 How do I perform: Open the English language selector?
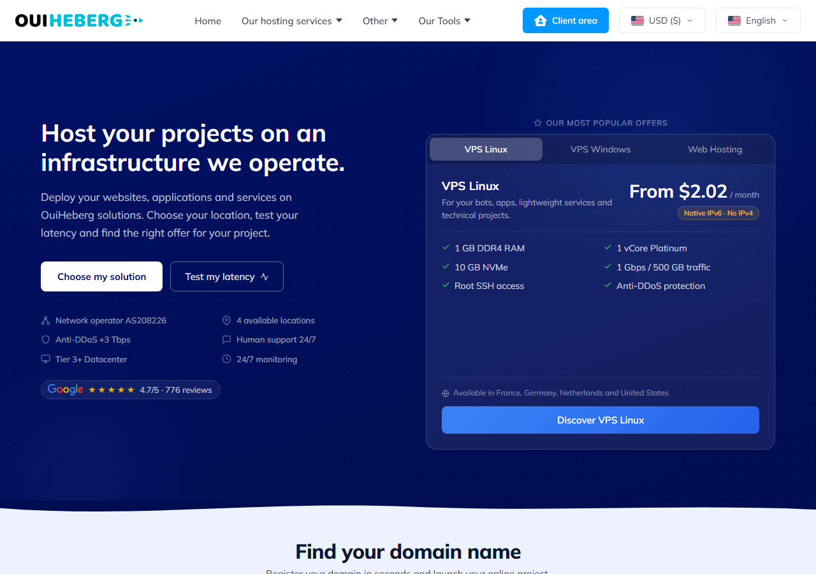[x=758, y=20]
